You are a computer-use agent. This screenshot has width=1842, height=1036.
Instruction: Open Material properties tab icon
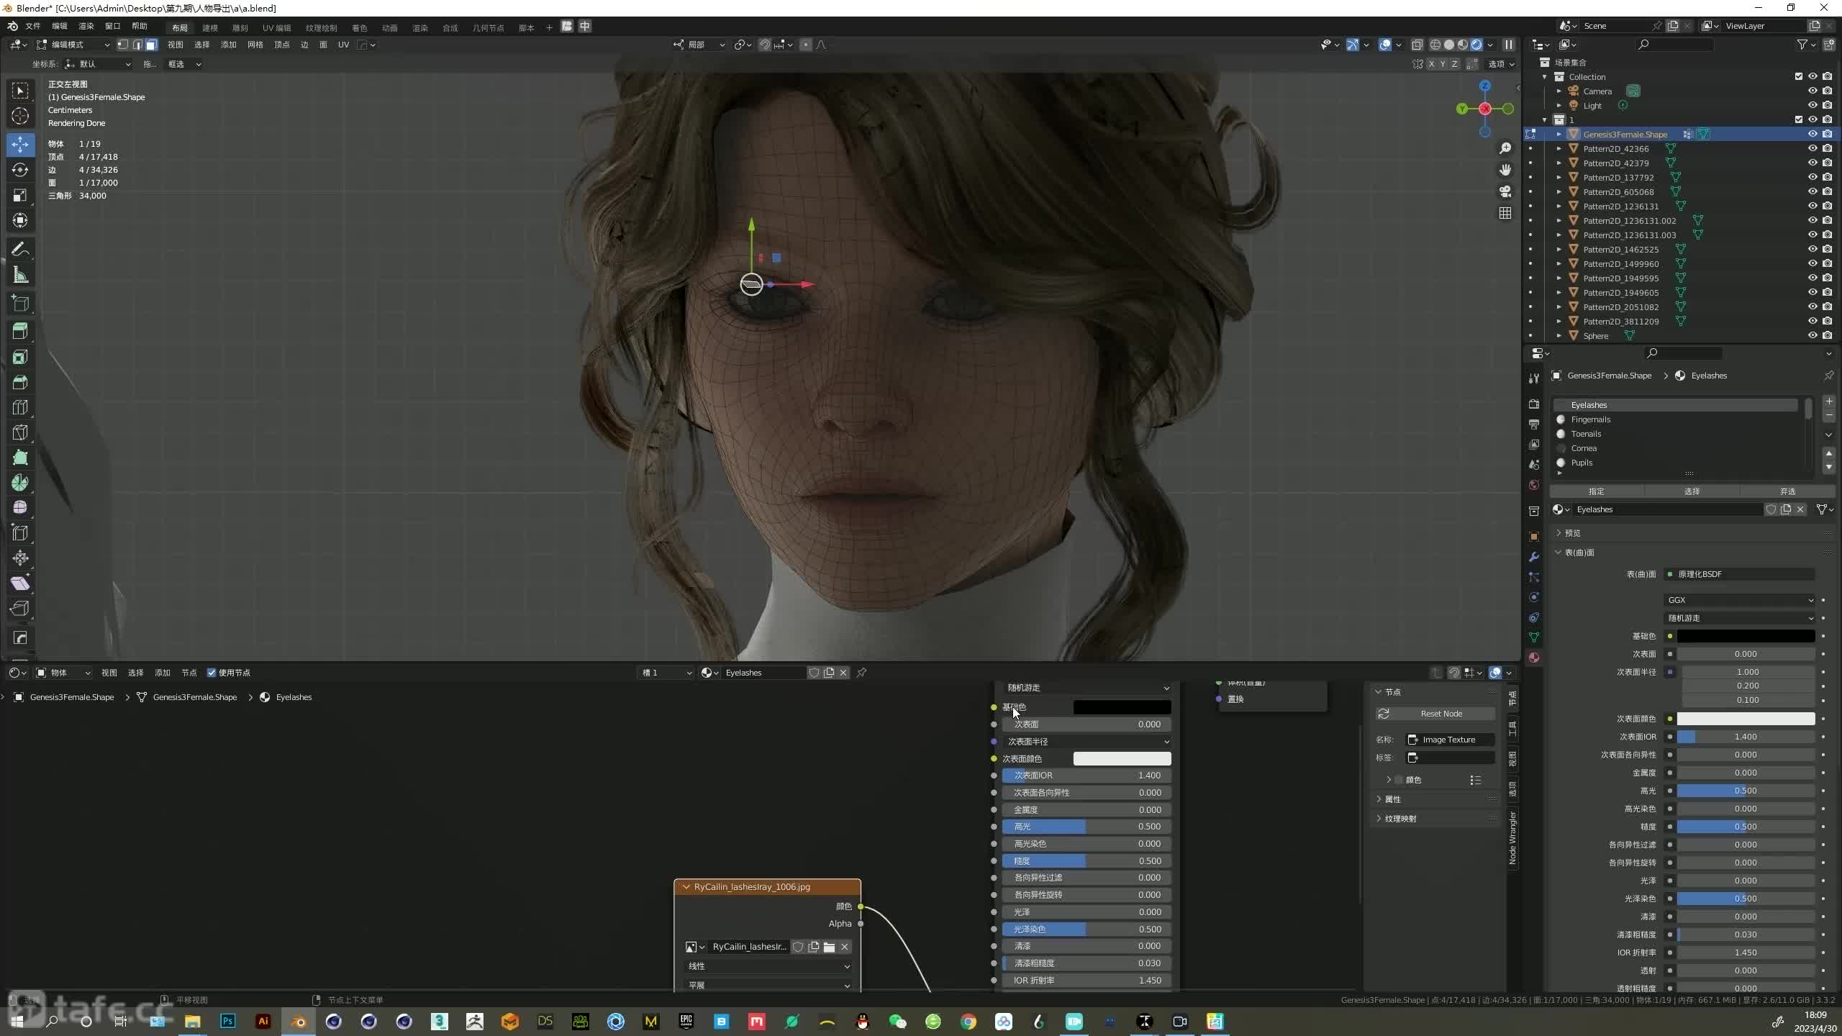point(1534,658)
